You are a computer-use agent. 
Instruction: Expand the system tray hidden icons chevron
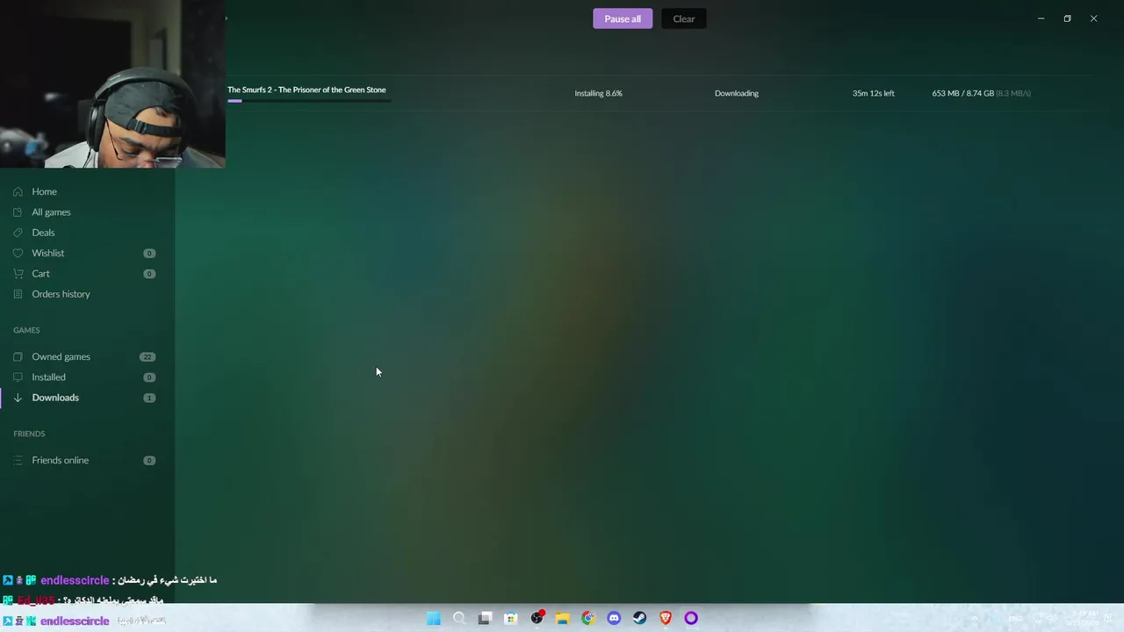click(x=974, y=619)
